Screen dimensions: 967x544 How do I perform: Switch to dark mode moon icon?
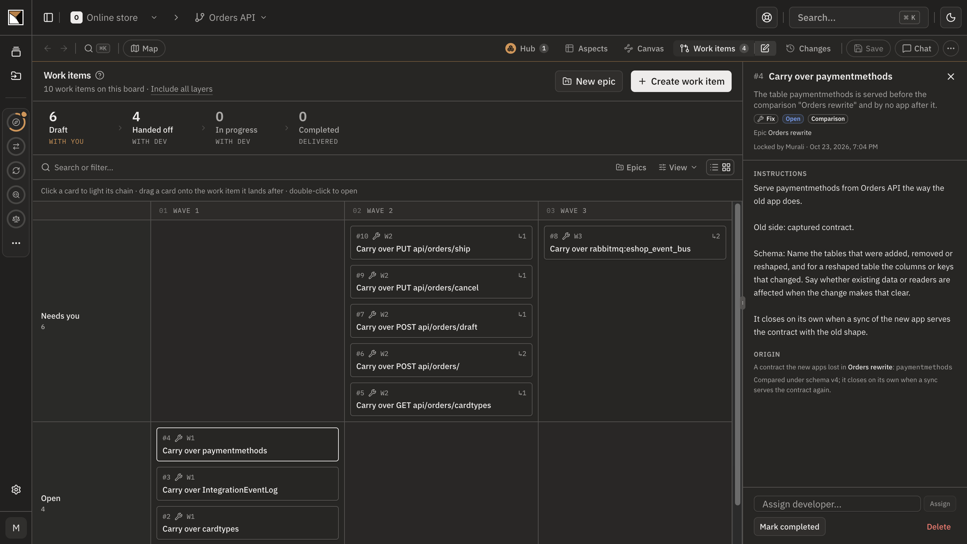[951, 18]
